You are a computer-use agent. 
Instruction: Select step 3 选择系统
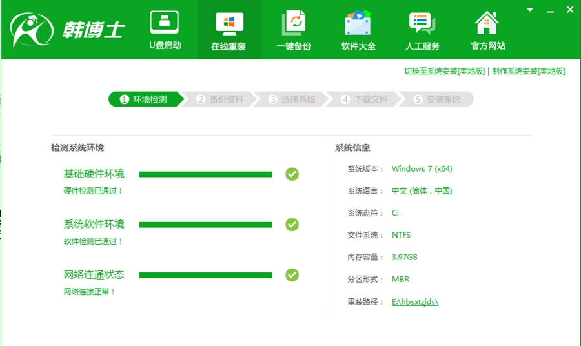tap(293, 99)
